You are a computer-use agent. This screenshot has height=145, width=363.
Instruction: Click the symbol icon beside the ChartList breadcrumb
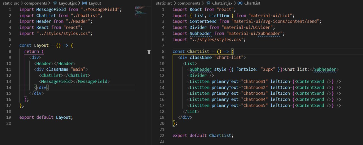[240, 3]
